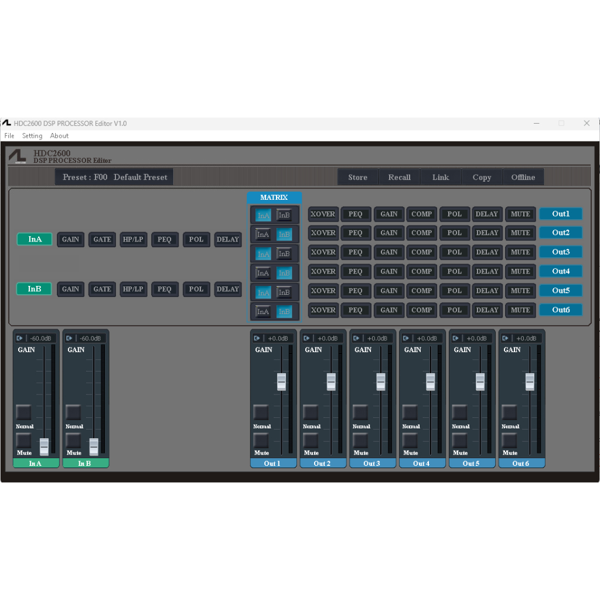Click the MATRIX header
This screenshot has height=600, width=600.
[x=274, y=197]
